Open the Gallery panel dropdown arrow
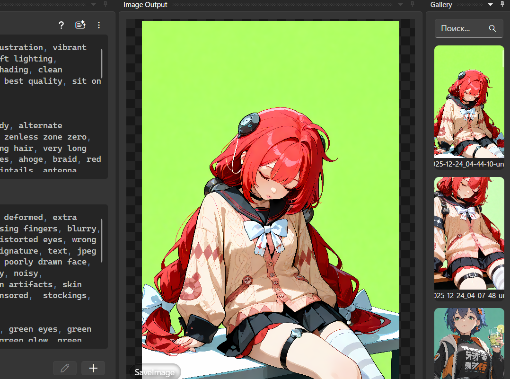Image resolution: width=510 pixels, height=379 pixels. (x=490, y=5)
